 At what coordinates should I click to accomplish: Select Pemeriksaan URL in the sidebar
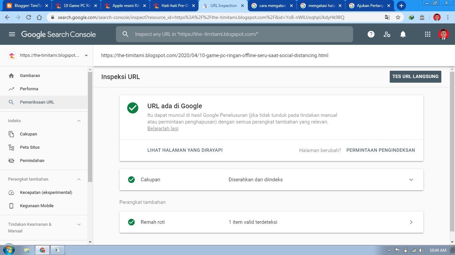click(44, 102)
